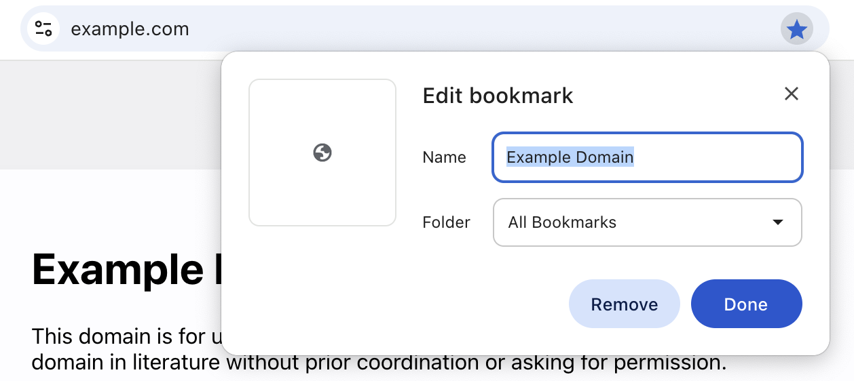854x381 pixels.
Task: Click the blue bookmark star icon
Action: point(796,29)
